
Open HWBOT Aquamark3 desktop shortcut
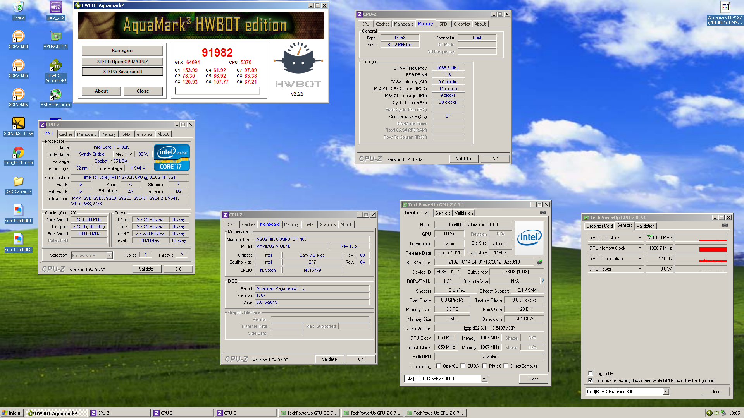coord(55,71)
